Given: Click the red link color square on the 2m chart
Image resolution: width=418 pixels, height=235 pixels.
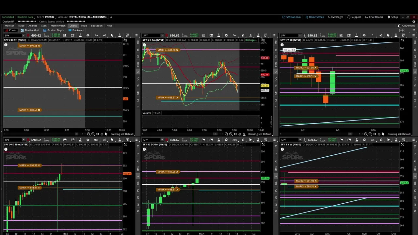Looking at the screenshot, I should [x=28, y=35].
